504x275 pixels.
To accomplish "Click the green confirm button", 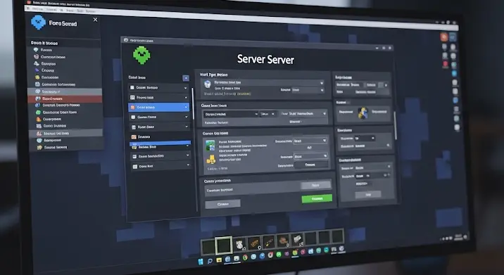I will point(317,198).
